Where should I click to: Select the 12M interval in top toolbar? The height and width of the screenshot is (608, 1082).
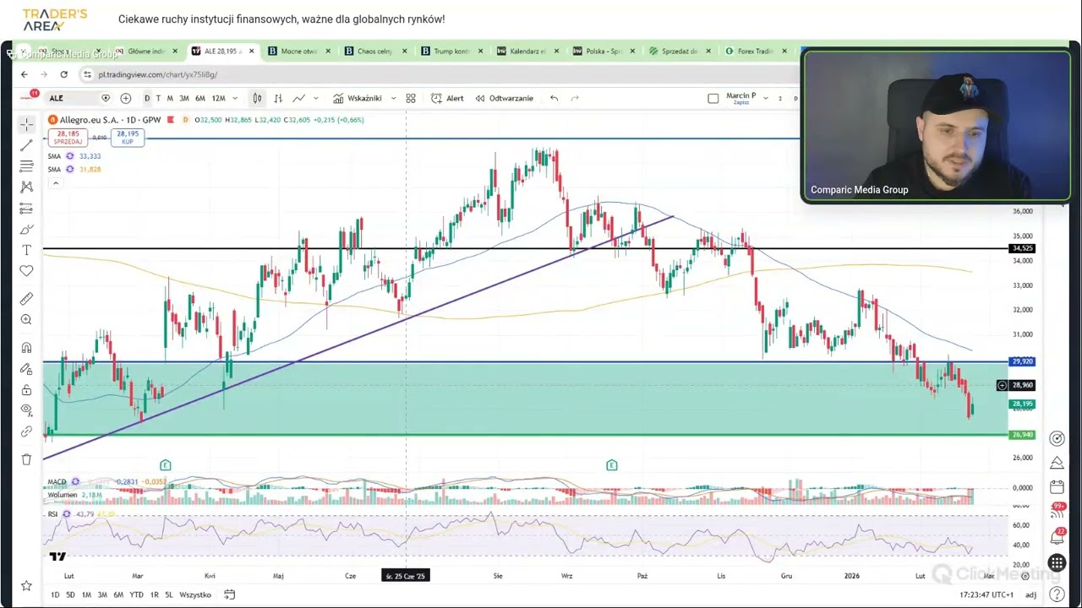click(x=219, y=98)
